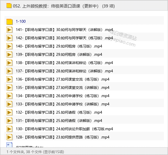168x155 pixels.
Task: Select file name 128- 23.如何提供思路（练习版）.mp4
Action: coord(63,137)
